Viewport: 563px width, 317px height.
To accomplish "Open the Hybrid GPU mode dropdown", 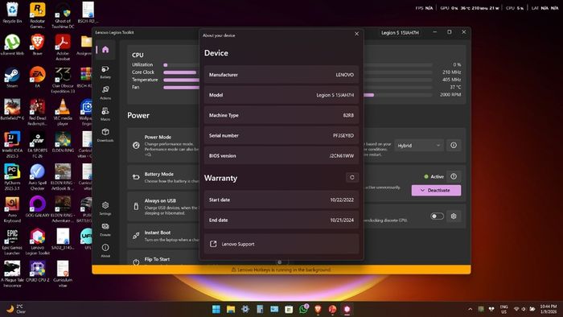I will [x=419, y=146].
